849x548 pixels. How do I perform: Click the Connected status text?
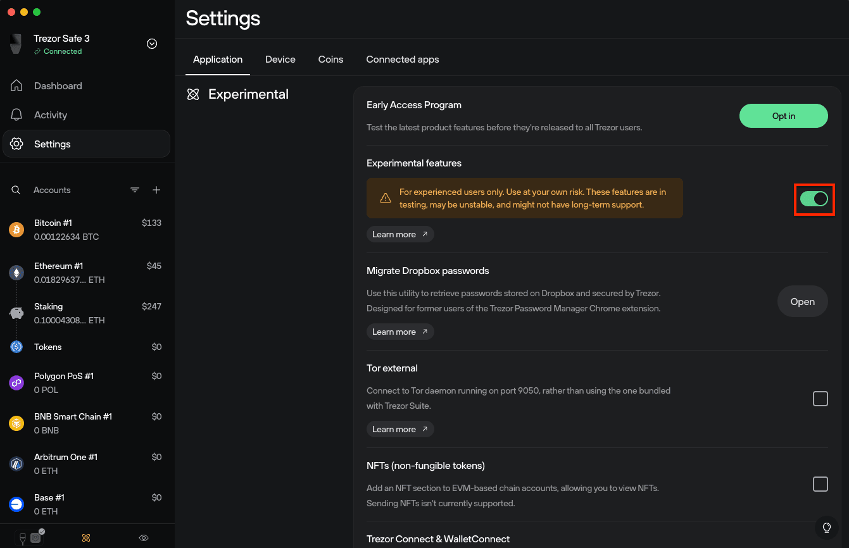[63, 51]
